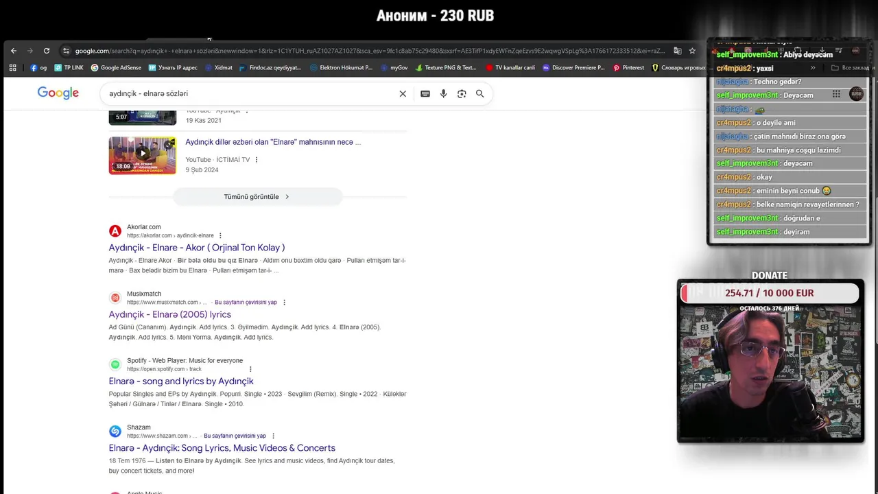Image resolution: width=878 pixels, height=494 pixels.
Task: Go back to the previous page
Action: [x=14, y=51]
